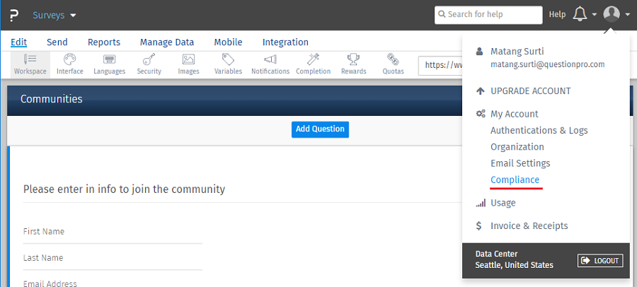The height and width of the screenshot is (287, 637).
Task: Open the Compliance link
Action: (515, 180)
